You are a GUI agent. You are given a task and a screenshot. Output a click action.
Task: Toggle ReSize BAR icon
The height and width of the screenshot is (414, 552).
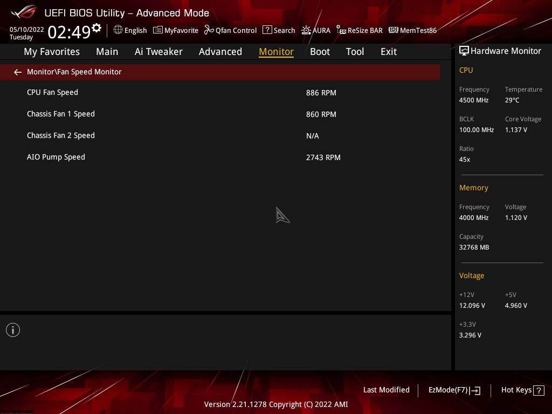coord(341,30)
